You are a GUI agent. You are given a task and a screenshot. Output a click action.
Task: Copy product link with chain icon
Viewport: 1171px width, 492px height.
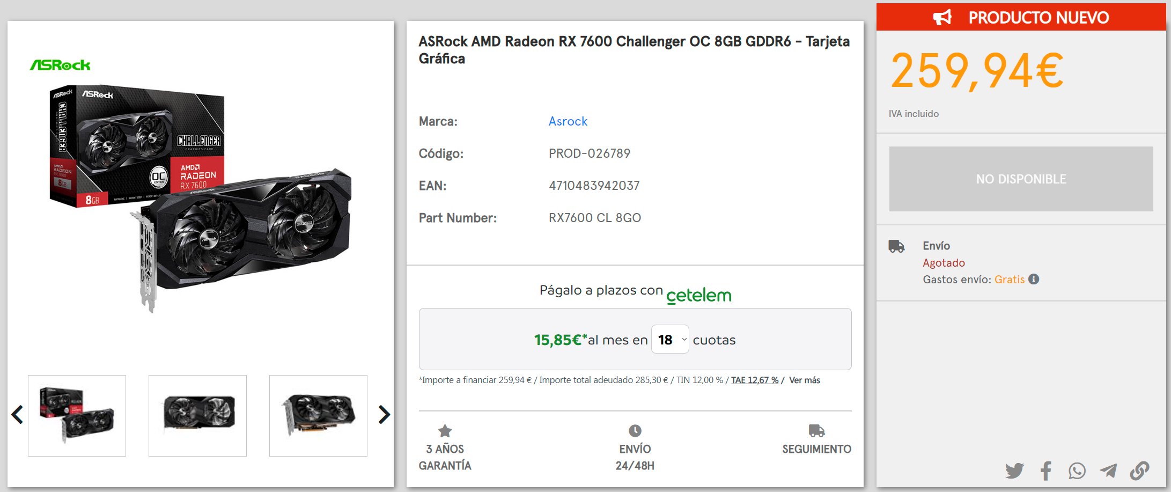click(x=1139, y=471)
